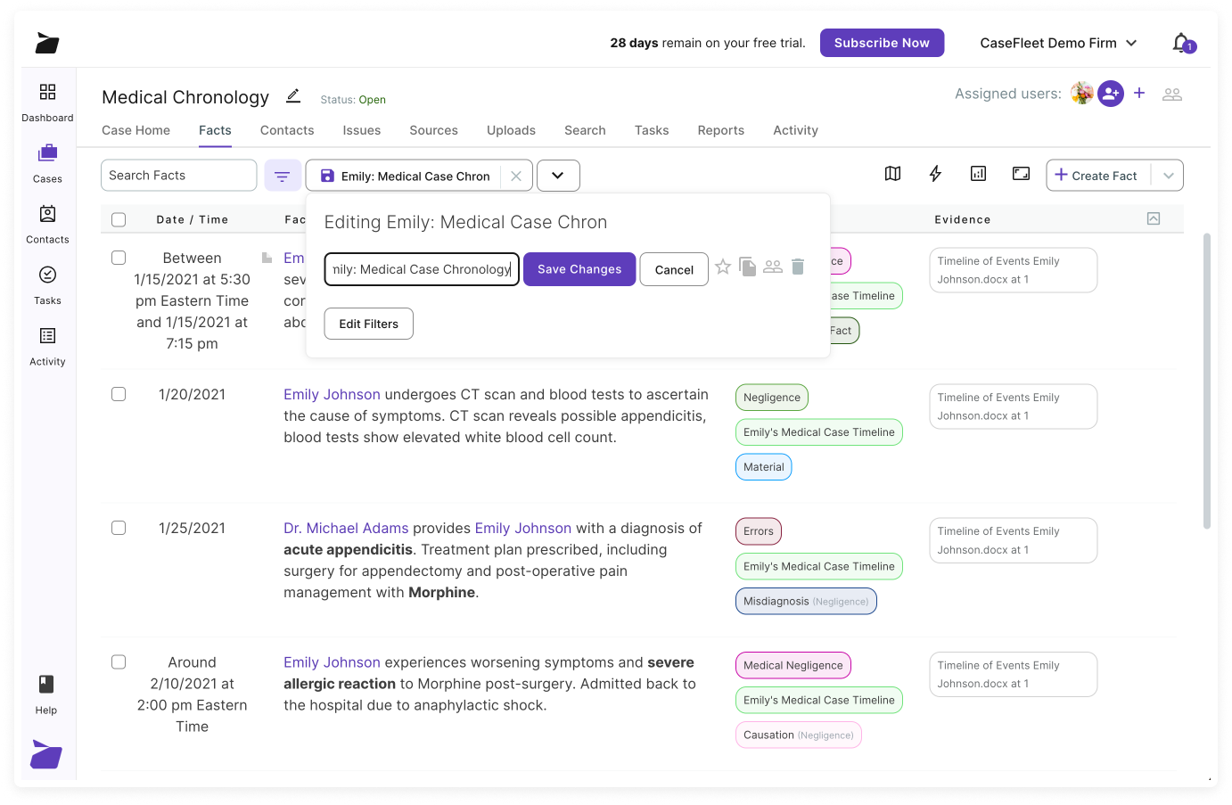Delete the saved view using trash icon
The width and height of the screenshot is (1232, 805).
[x=798, y=266]
